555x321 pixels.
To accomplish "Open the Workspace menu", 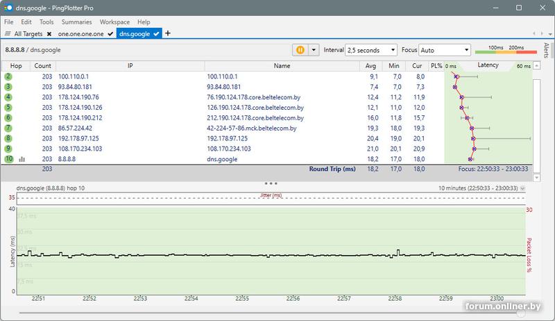I will [x=114, y=22].
